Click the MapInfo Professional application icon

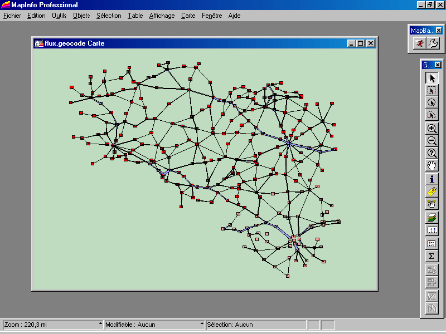pyautogui.click(x=6, y=5)
